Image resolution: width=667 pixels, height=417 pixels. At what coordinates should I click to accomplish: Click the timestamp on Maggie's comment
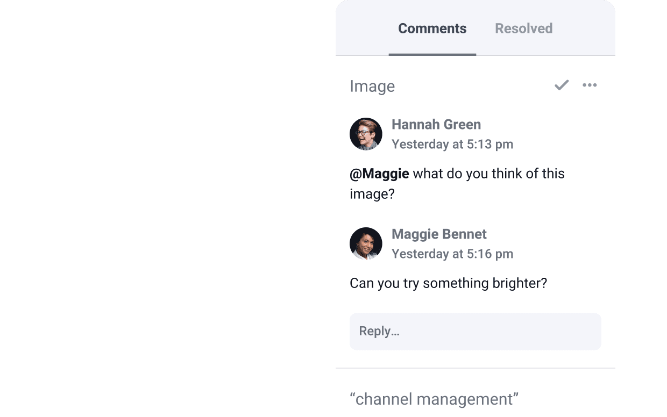[x=452, y=254]
